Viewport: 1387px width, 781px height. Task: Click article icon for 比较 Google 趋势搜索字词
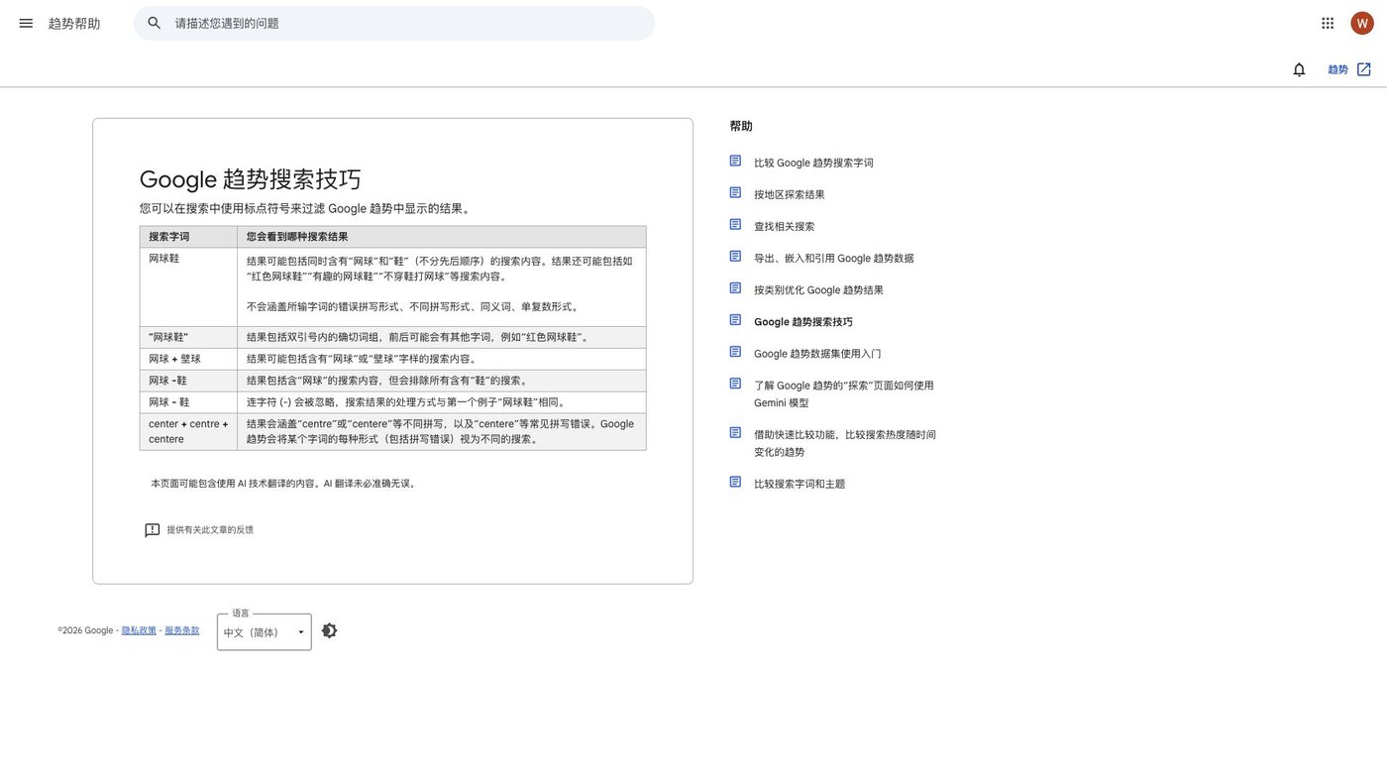point(735,161)
